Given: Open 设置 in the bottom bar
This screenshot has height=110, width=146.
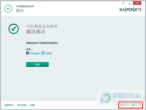Looking at the screenshot, I should [32, 105].
